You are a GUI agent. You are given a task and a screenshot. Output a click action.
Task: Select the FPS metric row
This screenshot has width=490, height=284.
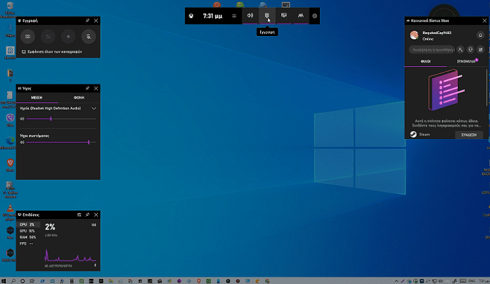28,243
